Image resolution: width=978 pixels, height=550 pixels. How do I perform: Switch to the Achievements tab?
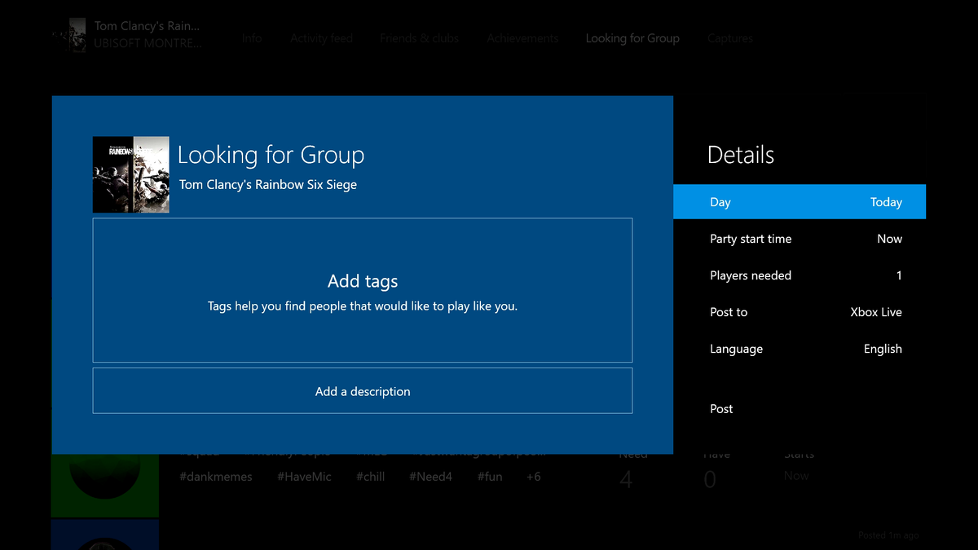[522, 37]
